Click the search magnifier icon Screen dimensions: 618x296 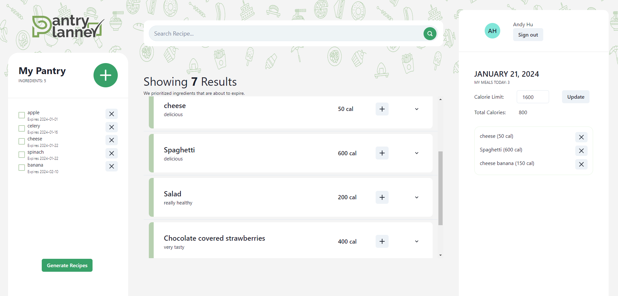(430, 33)
